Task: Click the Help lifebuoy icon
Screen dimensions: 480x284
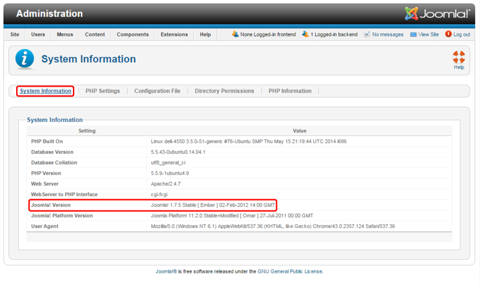Action: click(x=459, y=57)
